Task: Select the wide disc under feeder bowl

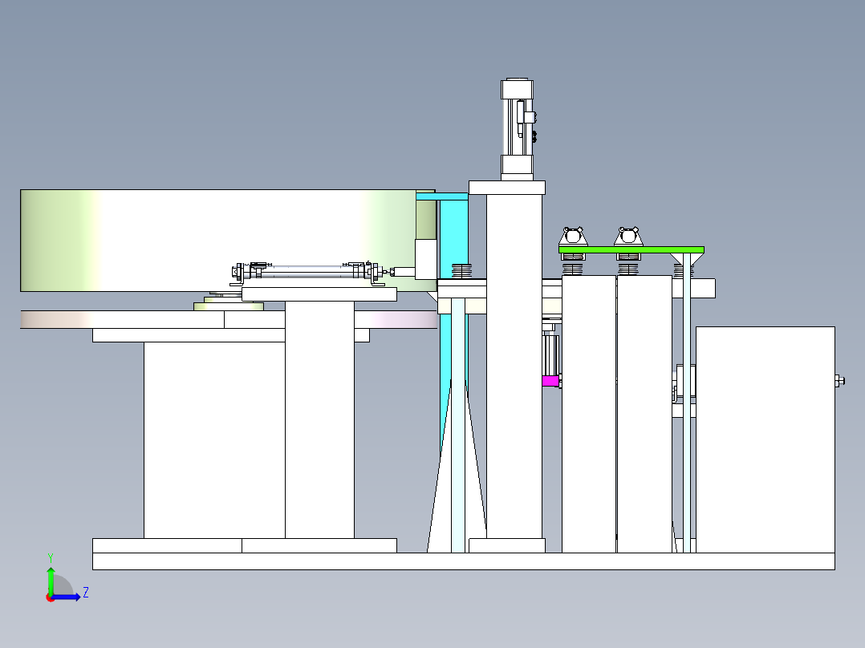Action: tap(229, 319)
